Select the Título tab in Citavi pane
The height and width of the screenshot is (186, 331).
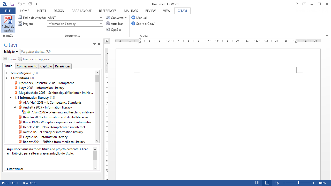9,66
